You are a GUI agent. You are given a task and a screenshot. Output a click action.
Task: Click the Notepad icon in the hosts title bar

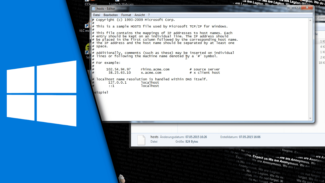pos(94,9)
